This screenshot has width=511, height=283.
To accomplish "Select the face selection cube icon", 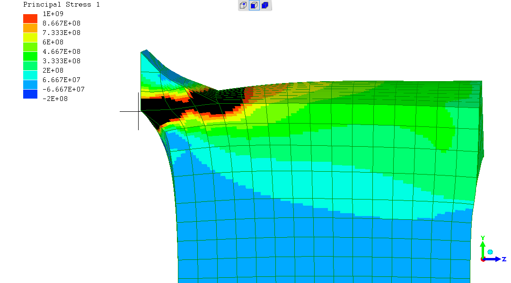I will click(254, 6).
